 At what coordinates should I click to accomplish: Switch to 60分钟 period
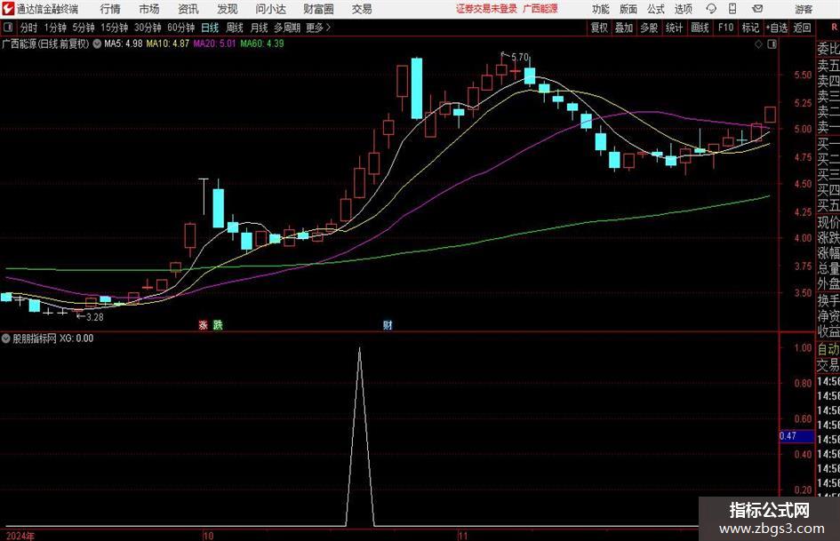click(x=180, y=28)
